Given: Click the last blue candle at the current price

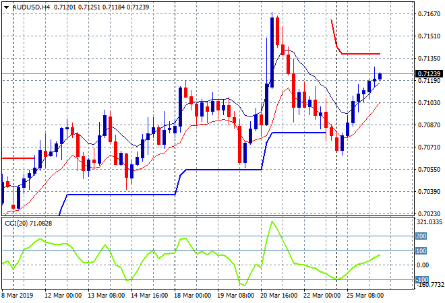Looking at the screenshot, I should coord(380,76).
